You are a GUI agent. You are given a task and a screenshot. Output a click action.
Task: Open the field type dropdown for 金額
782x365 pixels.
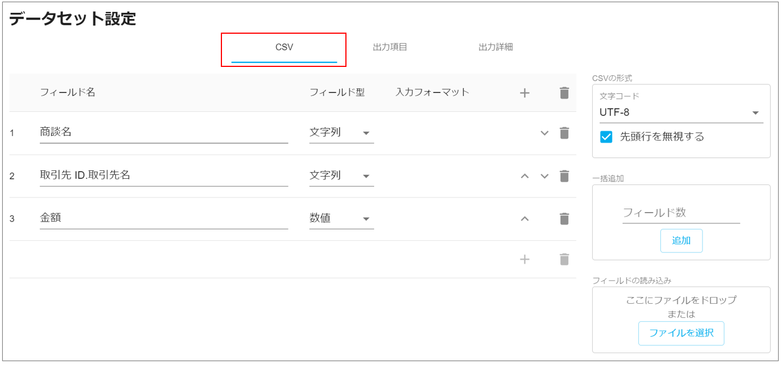pyautogui.click(x=341, y=219)
